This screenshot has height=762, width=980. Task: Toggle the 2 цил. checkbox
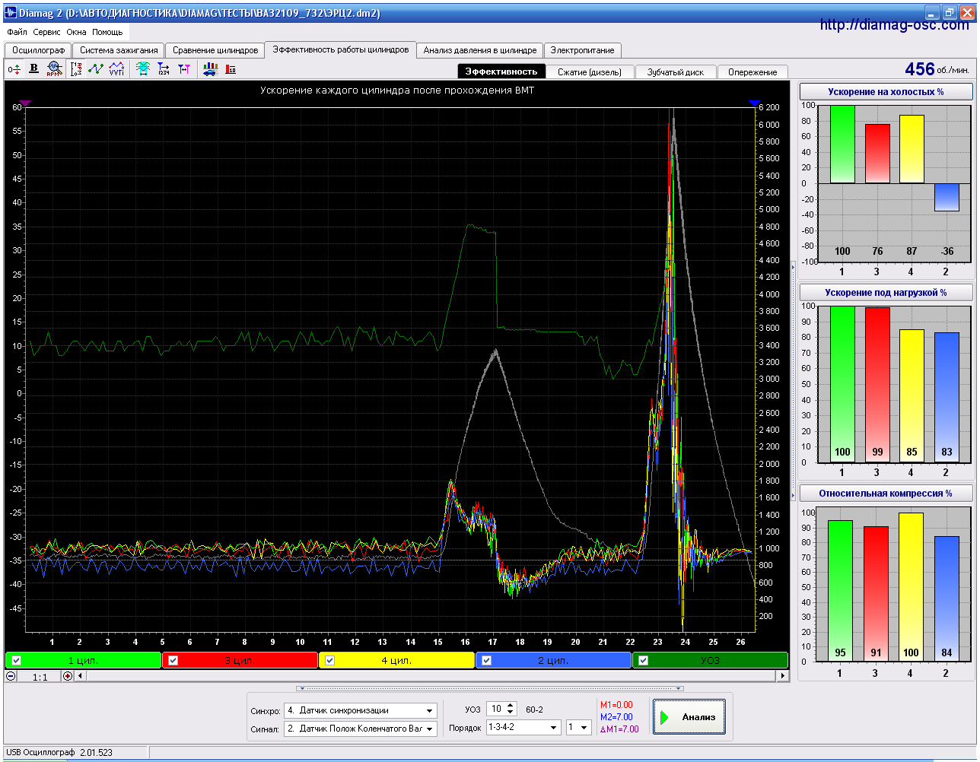(x=486, y=660)
